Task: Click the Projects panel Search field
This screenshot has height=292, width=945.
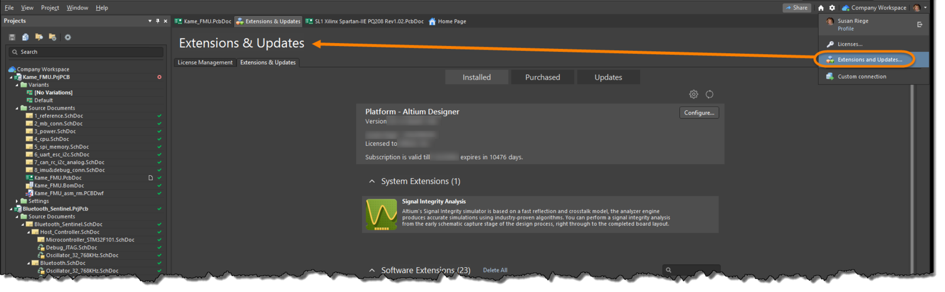Action: point(86,52)
